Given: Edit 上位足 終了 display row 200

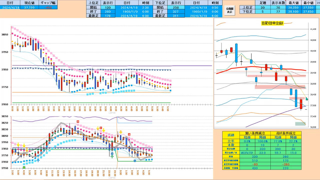Looking at the screenshot, I should pos(108,12).
